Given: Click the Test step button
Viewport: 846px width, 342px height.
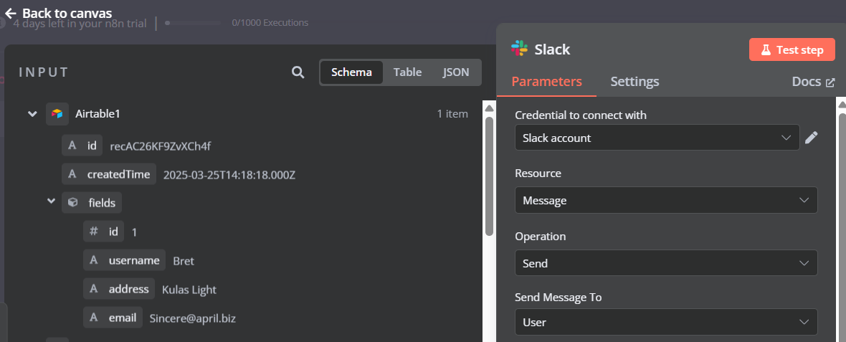Looking at the screenshot, I should pos(792,49).
